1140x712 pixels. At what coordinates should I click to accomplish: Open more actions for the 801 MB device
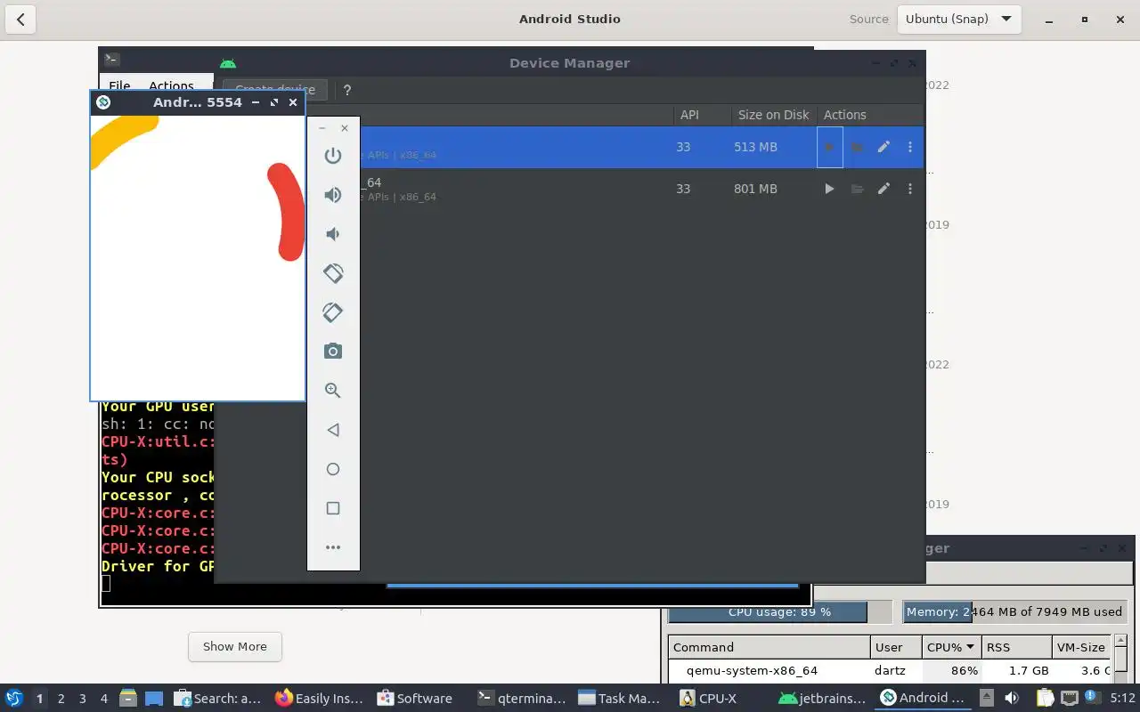coord(910,189)
